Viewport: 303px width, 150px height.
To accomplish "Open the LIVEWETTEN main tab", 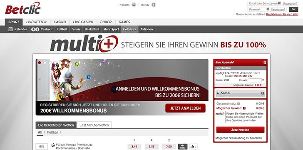I will (x=36, y=22).
